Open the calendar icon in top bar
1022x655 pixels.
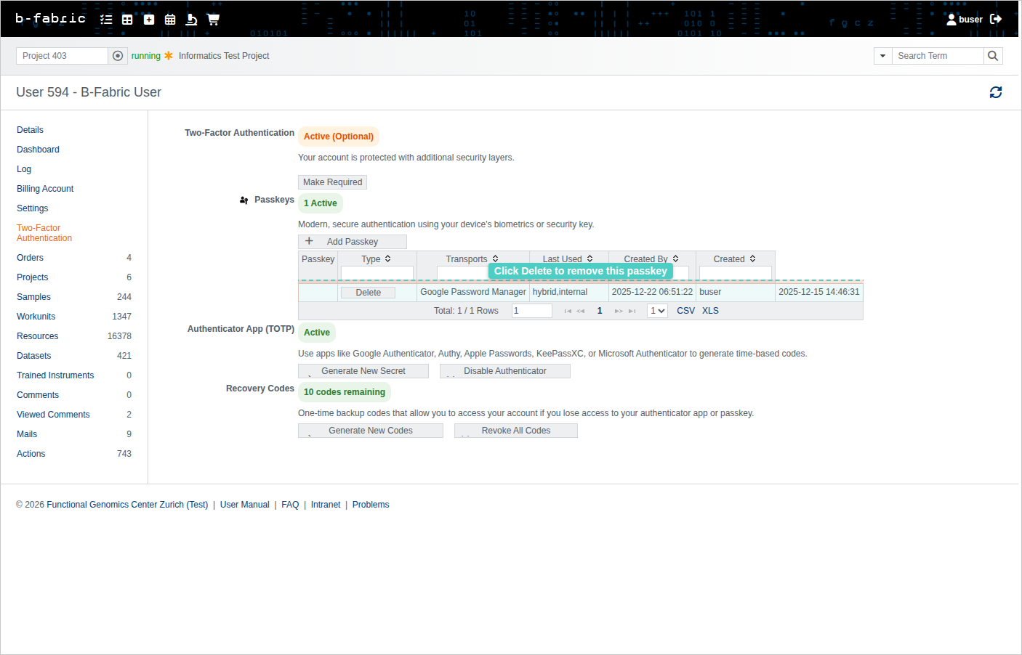click(x=170, y=20)
